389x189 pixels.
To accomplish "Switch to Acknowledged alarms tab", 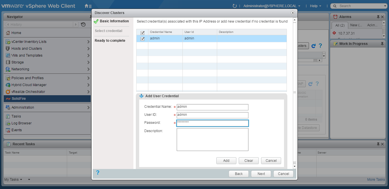I will click(x=372, y=25).
